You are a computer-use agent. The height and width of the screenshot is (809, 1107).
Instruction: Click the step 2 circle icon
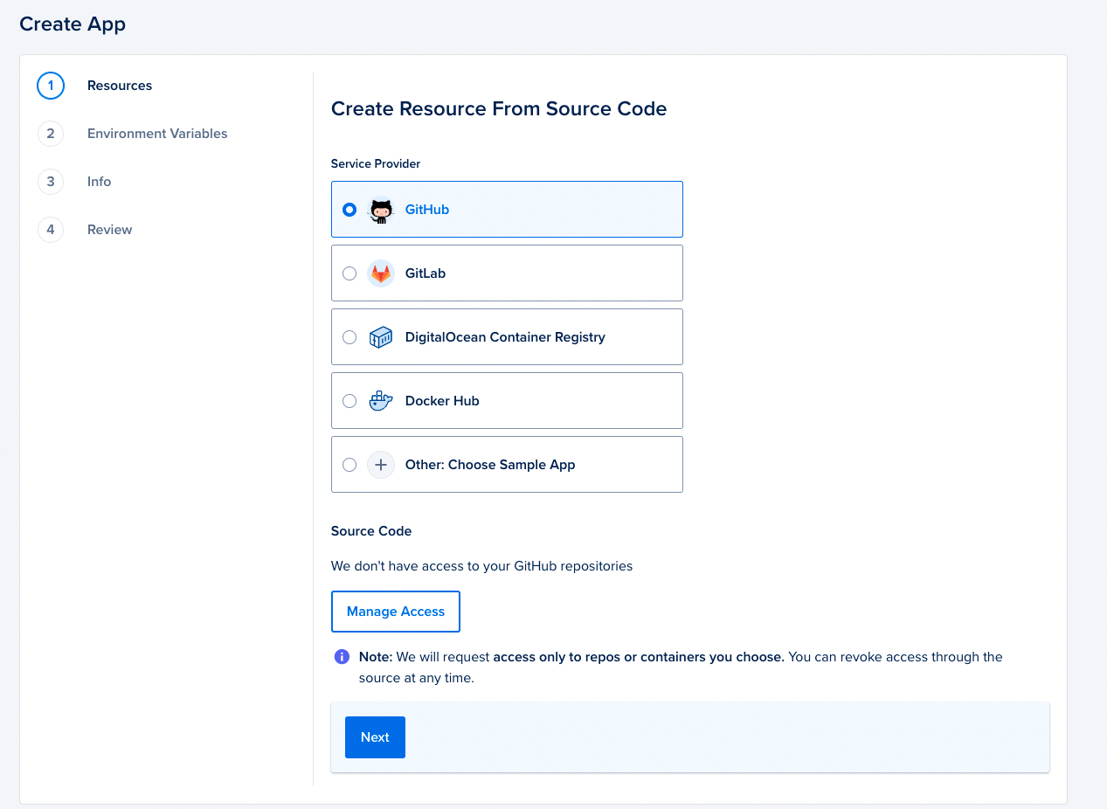pyautogui.click(x=51, y=134)
